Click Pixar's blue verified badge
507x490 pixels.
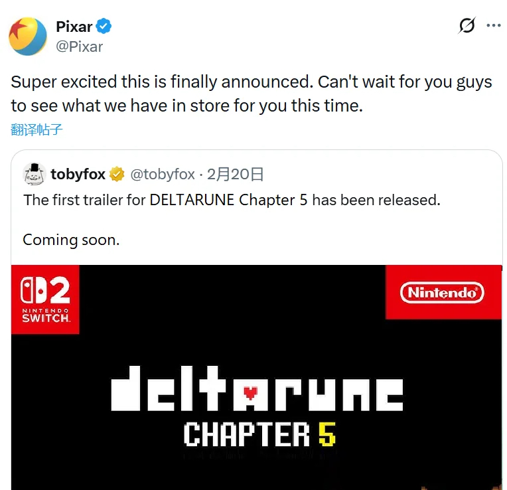point(104,27)
